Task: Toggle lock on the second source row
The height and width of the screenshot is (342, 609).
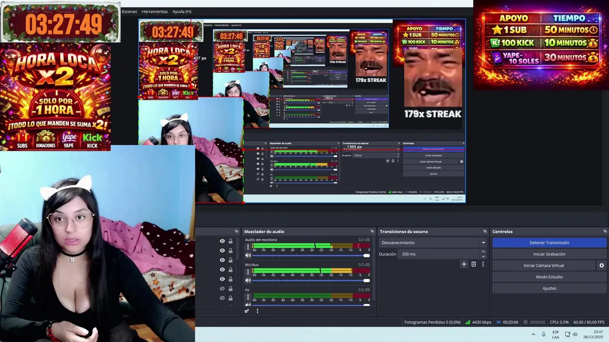Action: pyautogui.click(x=231, y=251)
